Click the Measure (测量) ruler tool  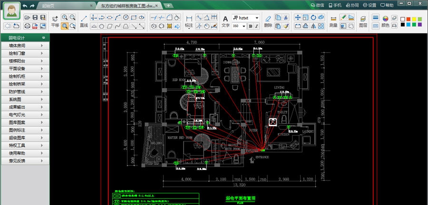click(x=333, y=21)
